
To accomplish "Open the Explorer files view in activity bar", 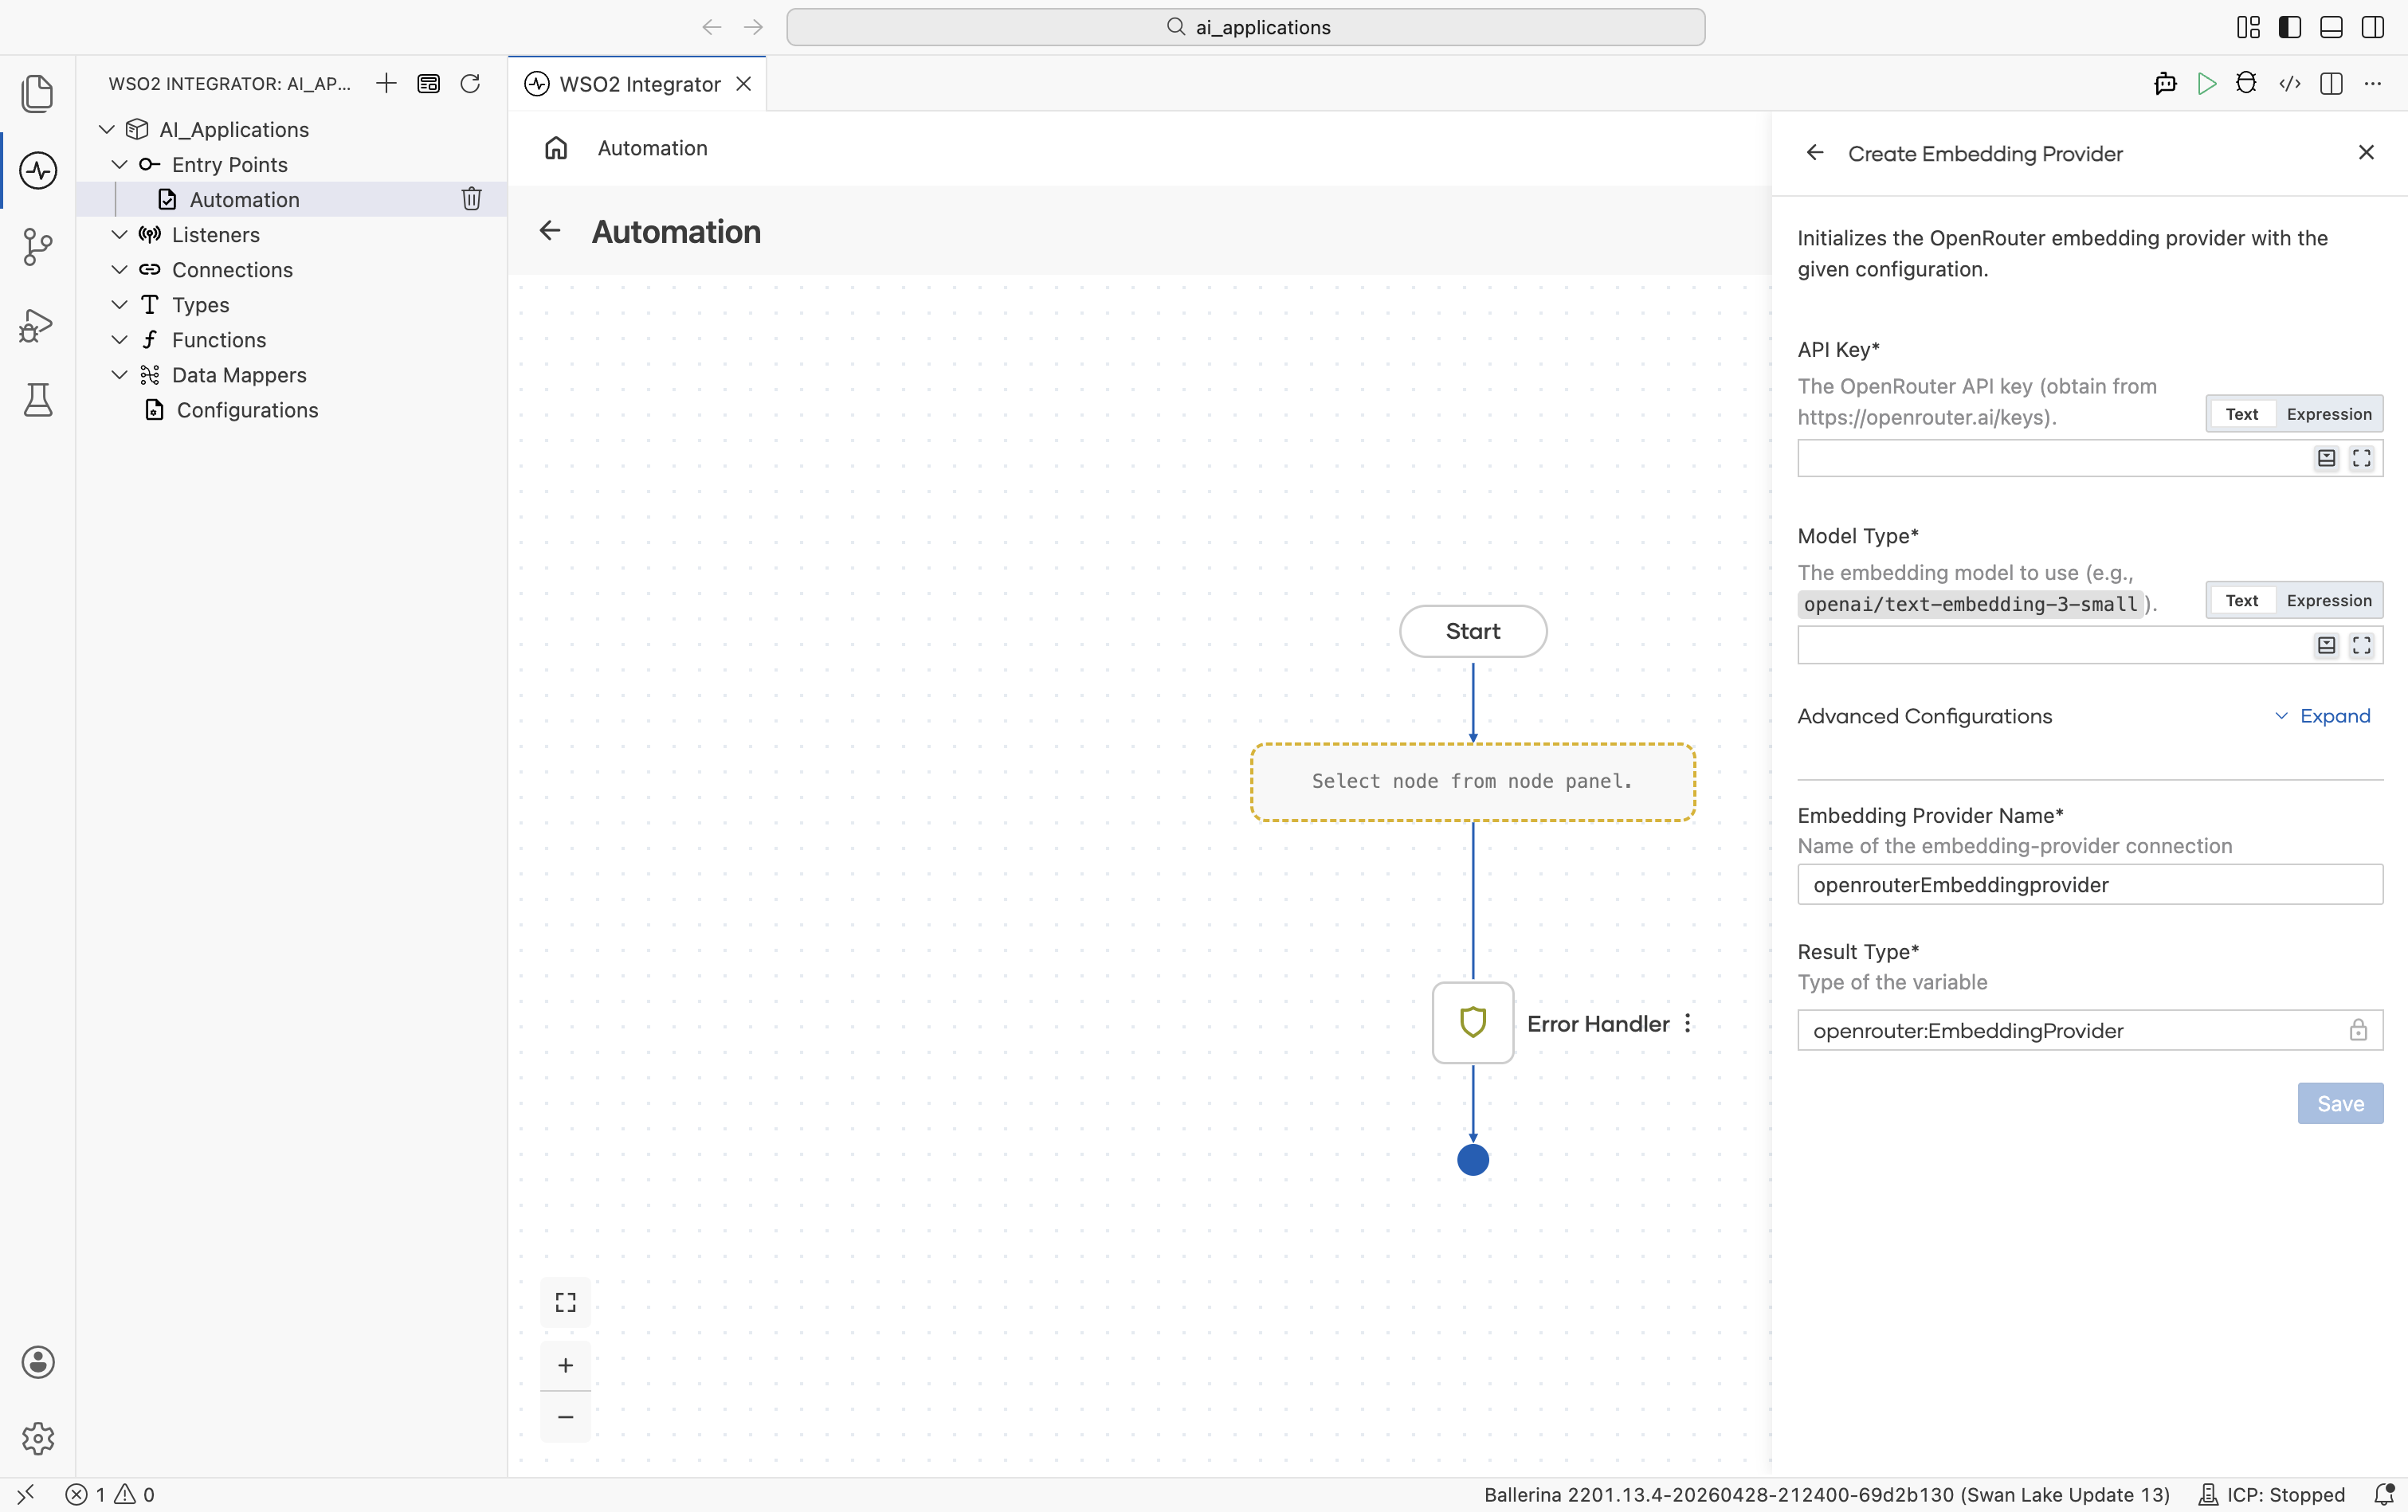I will tap(37, 93).
